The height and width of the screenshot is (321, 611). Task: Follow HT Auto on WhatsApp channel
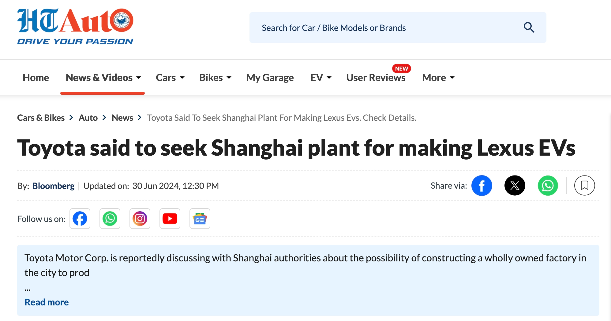110,219
